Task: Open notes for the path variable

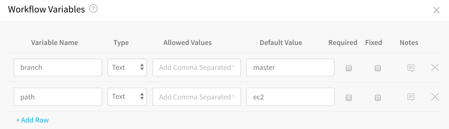Action: click(411, 97)
